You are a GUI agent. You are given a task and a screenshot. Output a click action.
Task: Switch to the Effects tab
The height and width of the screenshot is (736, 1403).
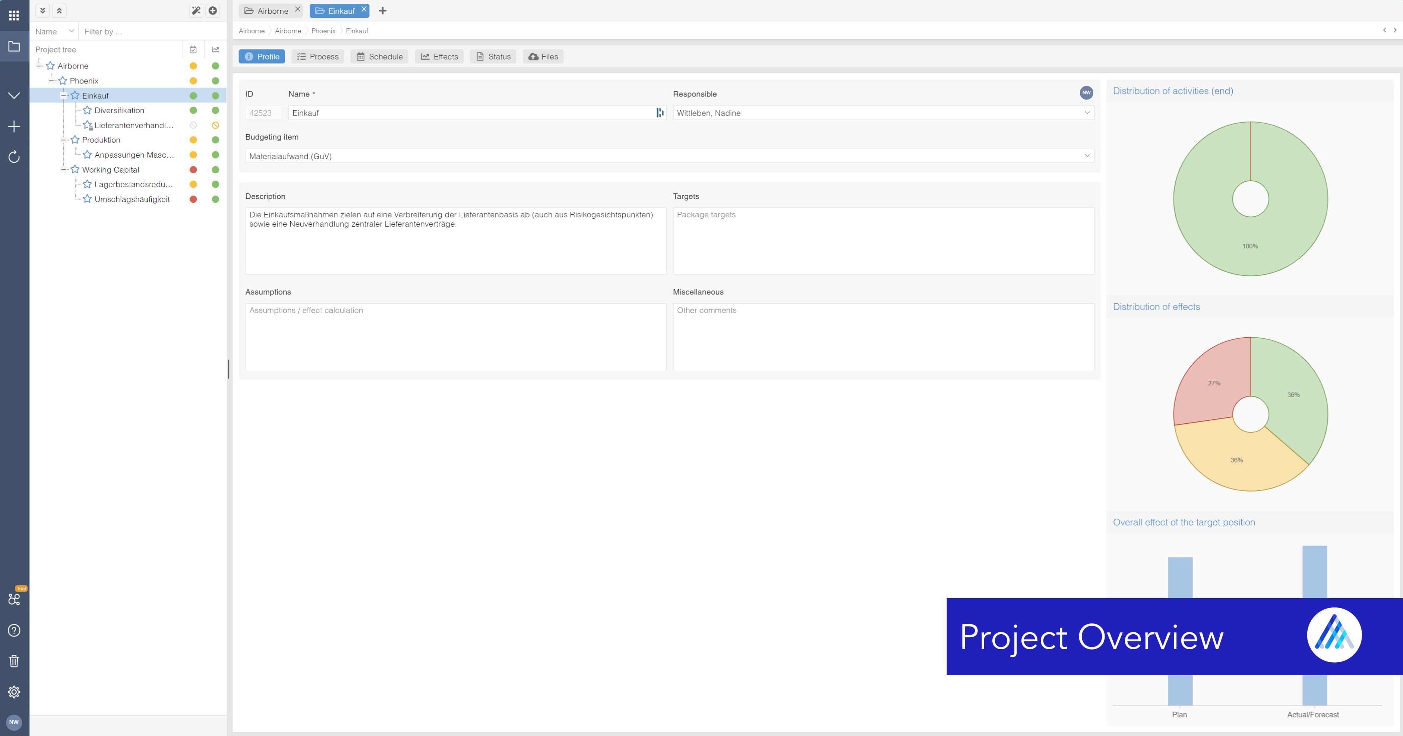pyautogui.click(x=439, y=56)
